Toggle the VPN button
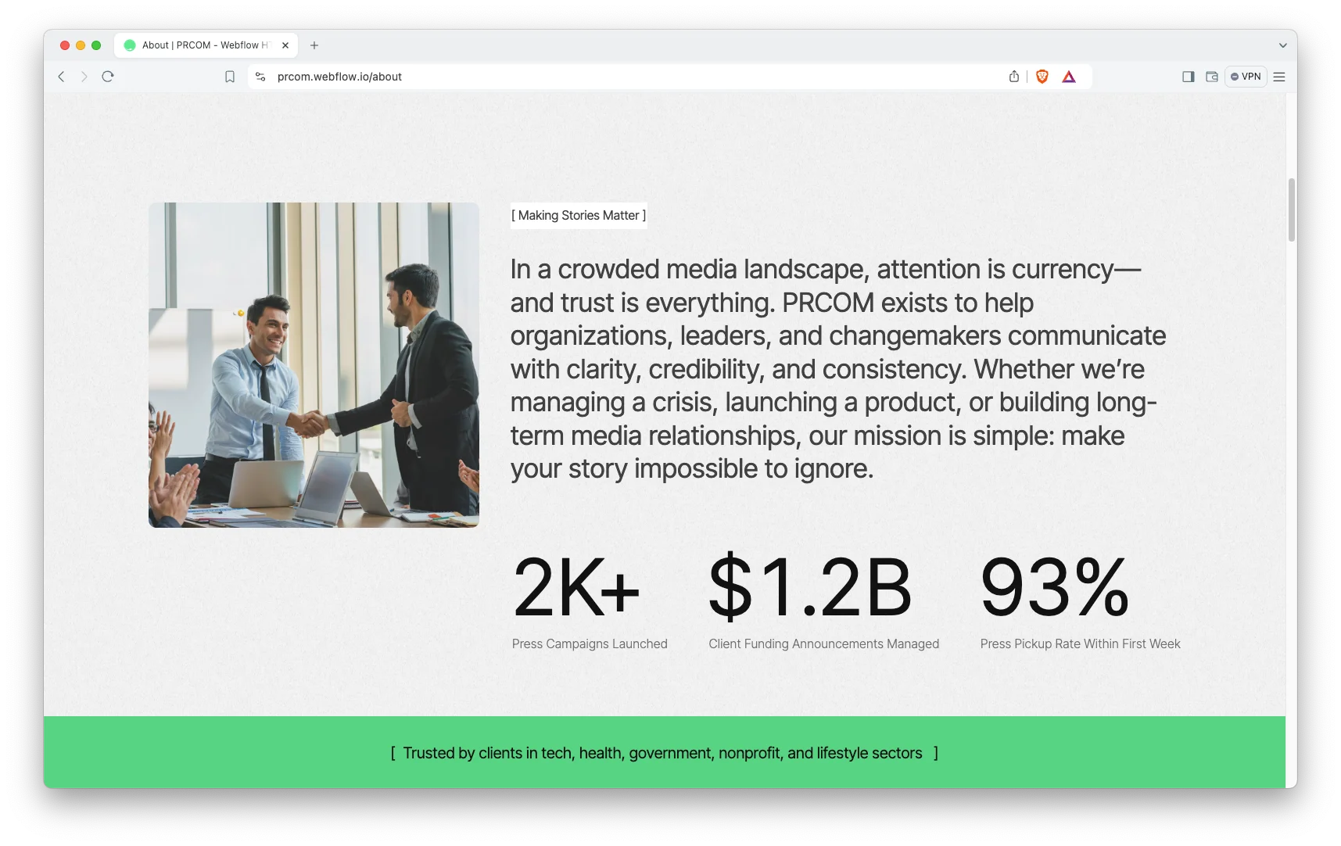The height and width of the screenshot is (846, 1341). coord(1246,77)
